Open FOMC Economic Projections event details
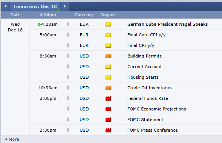Screen dimensions: 222x143 click(156, 109)
